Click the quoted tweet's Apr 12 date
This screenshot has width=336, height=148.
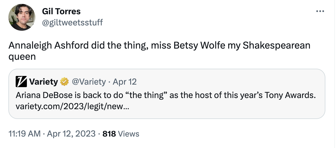[x=124, y=82]
